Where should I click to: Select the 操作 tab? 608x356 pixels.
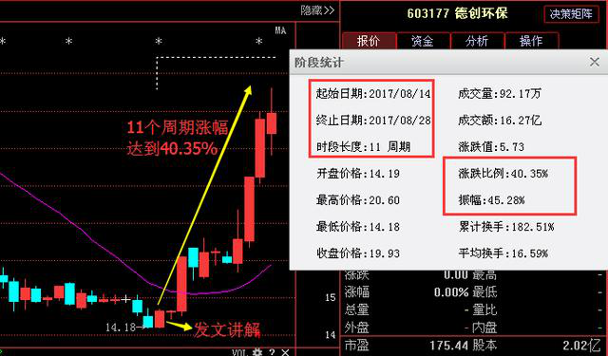(x=531, y=41)
